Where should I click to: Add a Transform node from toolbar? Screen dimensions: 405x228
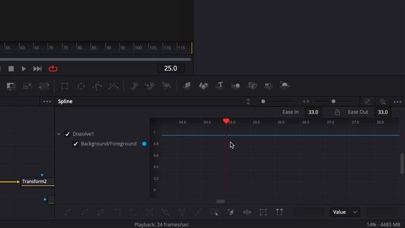click(44, 86)
